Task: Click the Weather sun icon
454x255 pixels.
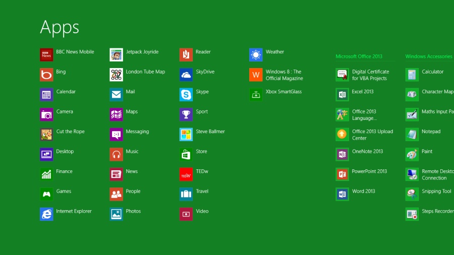Action: (256, 54)
